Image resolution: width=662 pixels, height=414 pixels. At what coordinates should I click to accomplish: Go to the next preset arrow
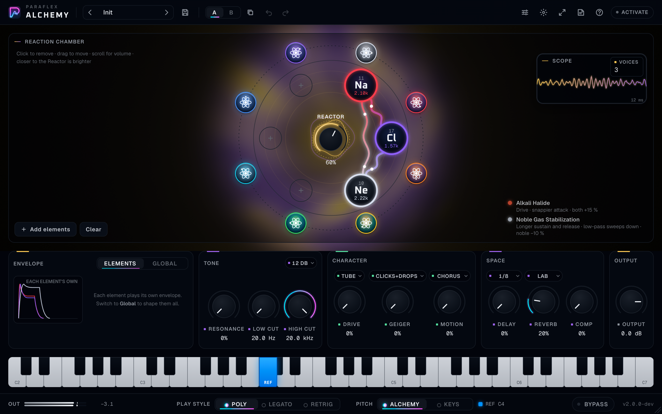point(166,12)
